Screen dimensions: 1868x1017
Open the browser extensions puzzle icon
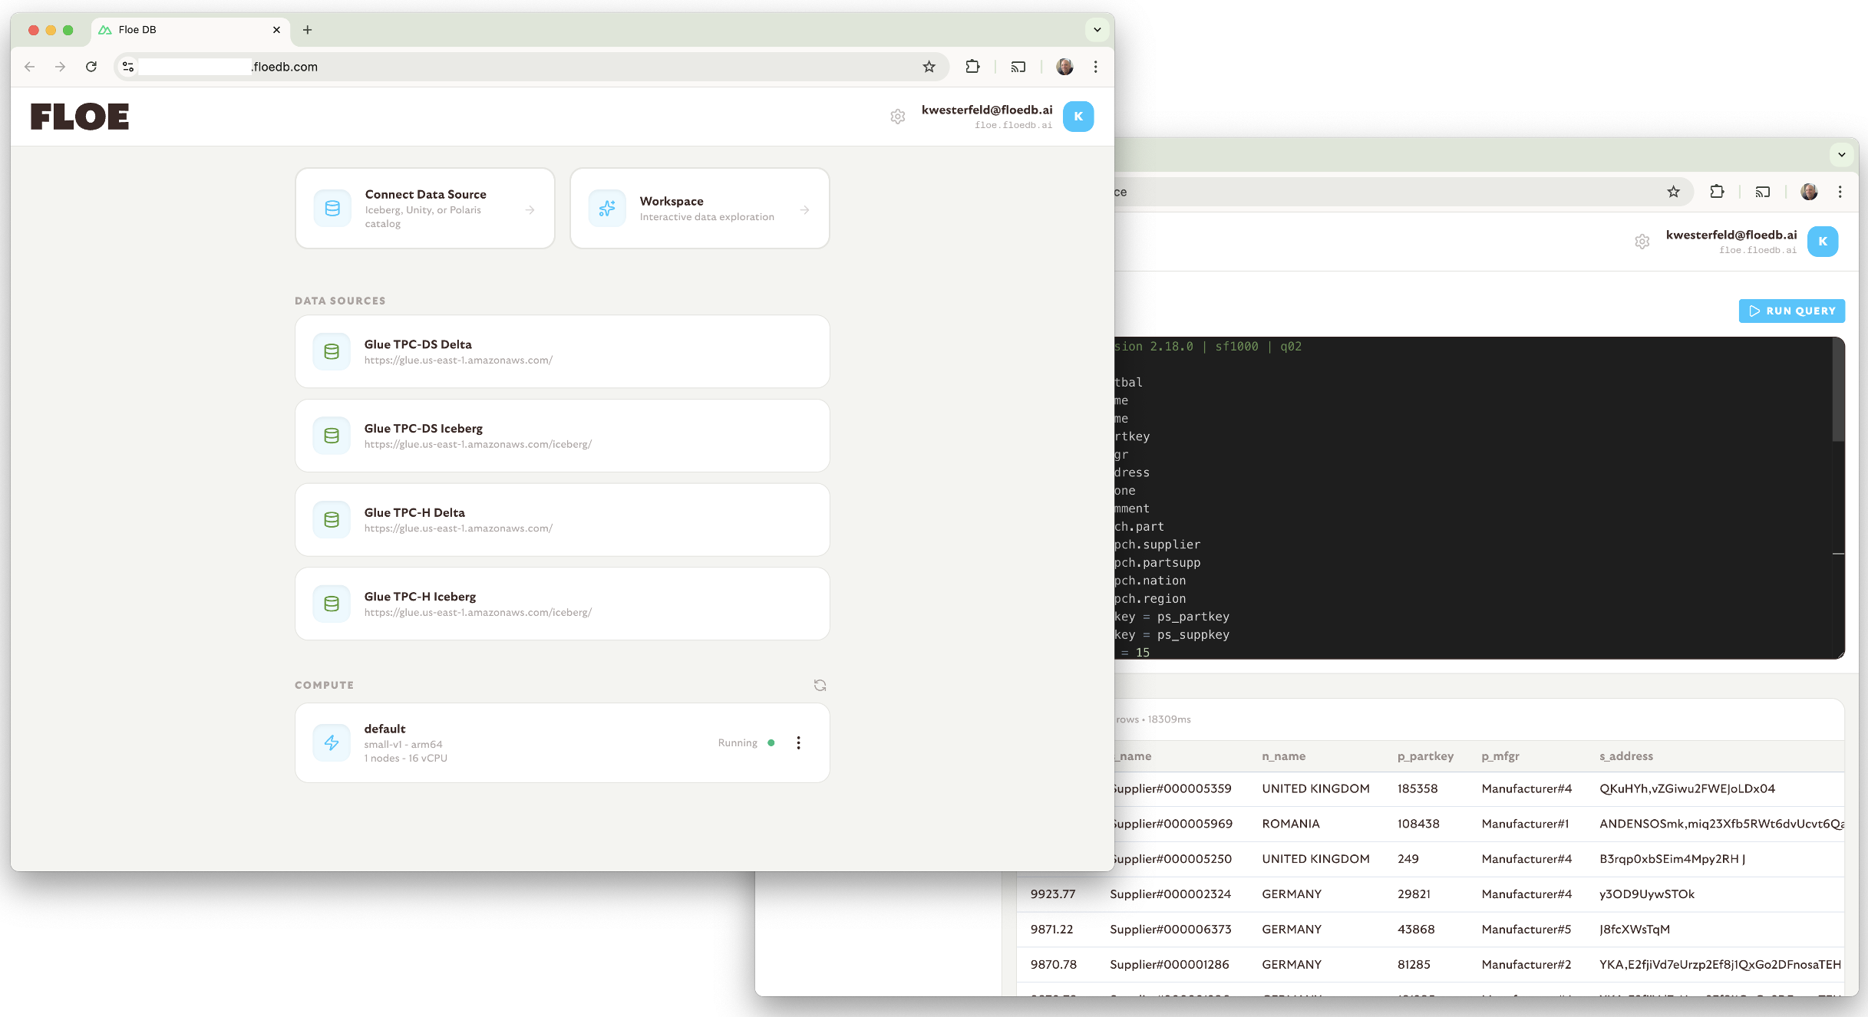click(x=972, y=67)
